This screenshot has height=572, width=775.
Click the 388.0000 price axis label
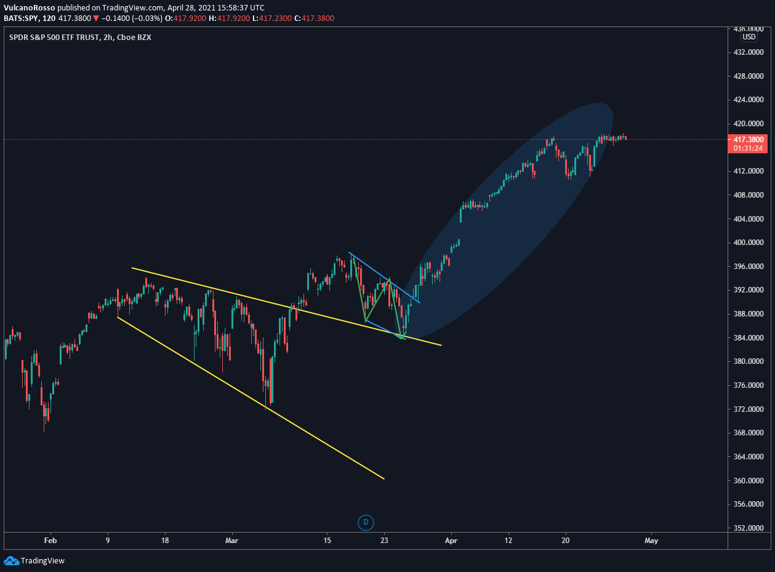750,314
